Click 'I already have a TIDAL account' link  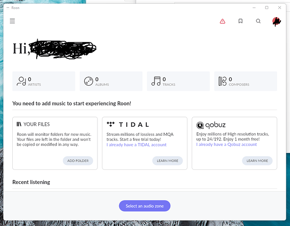[x=136, y=144]
